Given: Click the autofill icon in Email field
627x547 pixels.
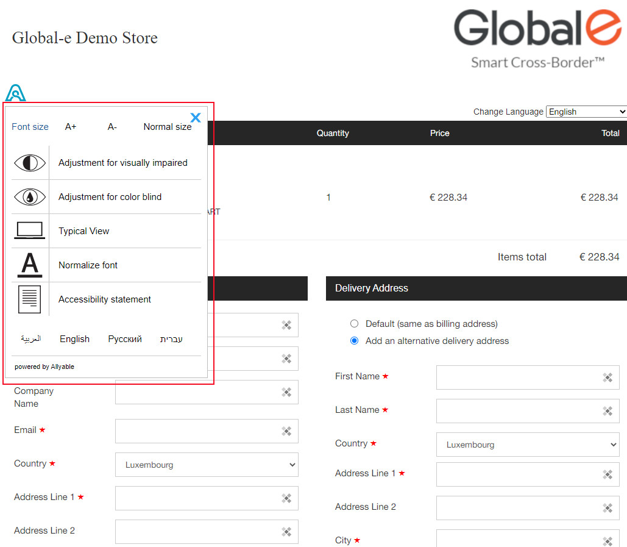Looking at the screenshot, I should pos(286,431).
